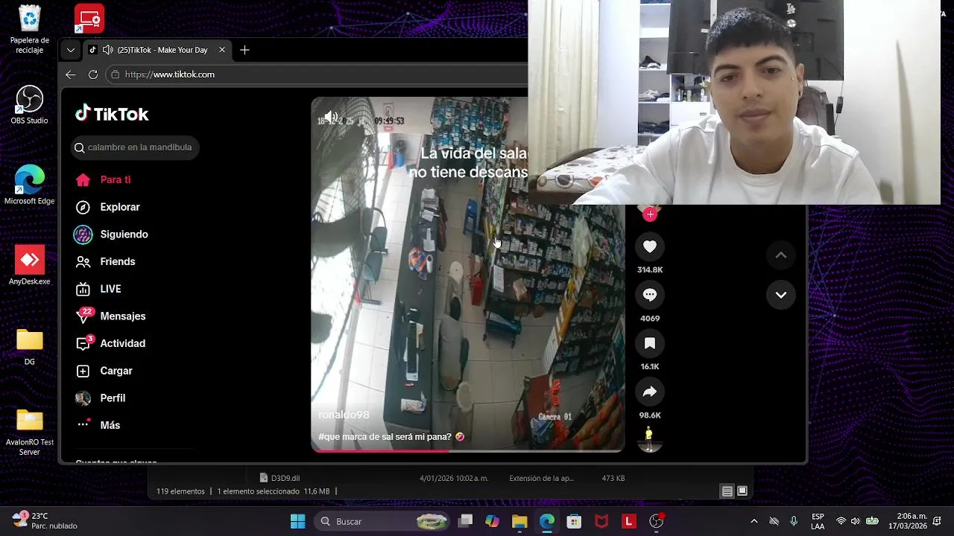Open Wi-Fi network settings tray icon

(841, 521)
